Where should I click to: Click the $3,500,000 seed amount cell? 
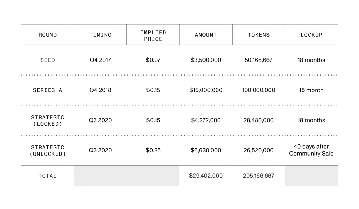(206, 60)
